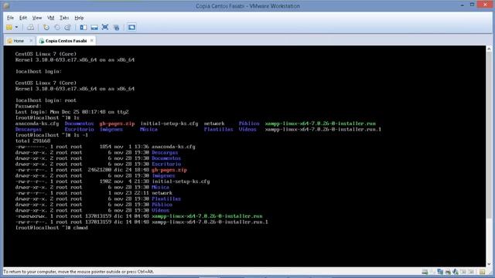
Task: Click the console view toolbar icon
Action: point(131,28)
